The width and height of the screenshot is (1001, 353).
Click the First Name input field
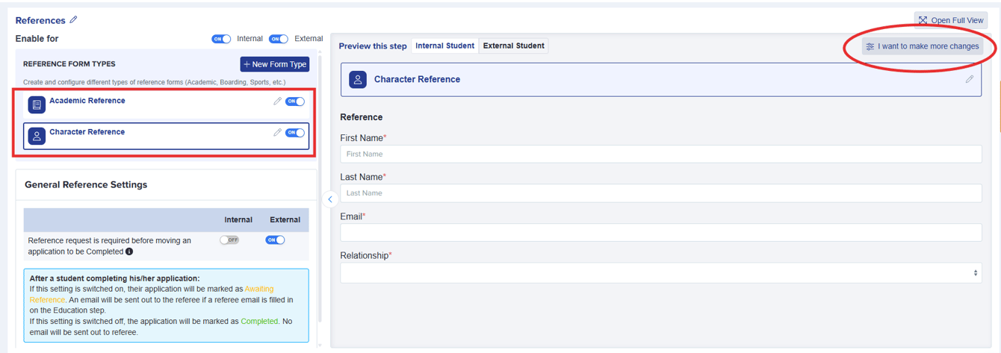660,154
